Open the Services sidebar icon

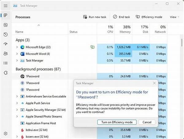tap(6, 73)
